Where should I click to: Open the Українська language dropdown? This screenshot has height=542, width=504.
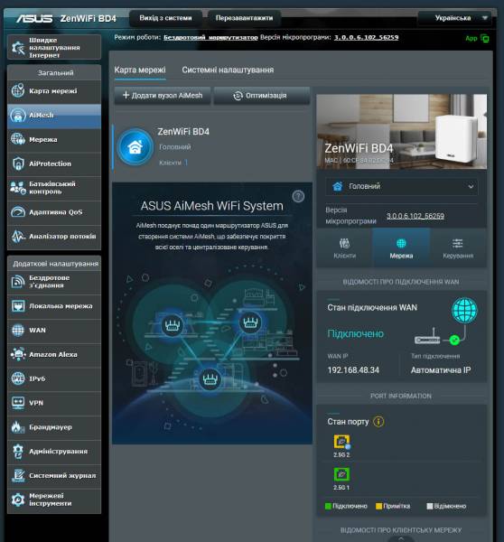[454, 18]
